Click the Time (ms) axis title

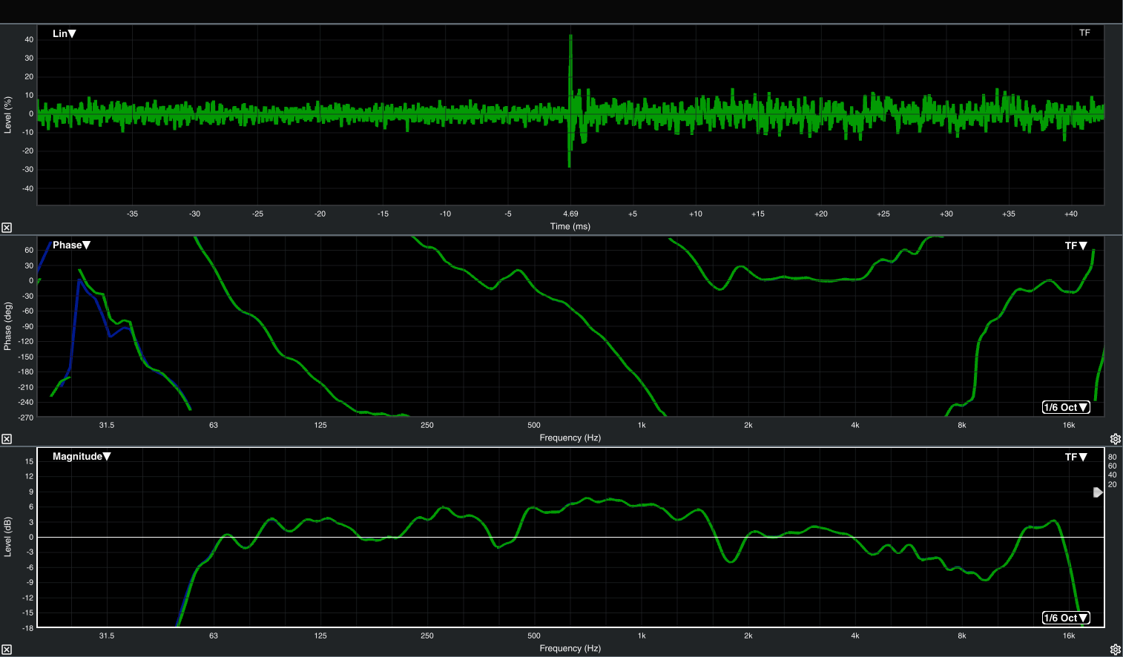coord(570,226)
